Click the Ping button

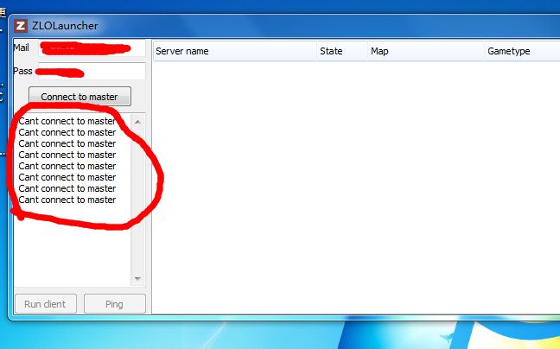tap(115, 304)
